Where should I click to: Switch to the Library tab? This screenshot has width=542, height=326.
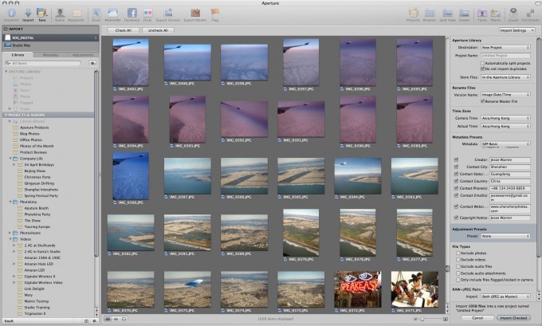pos(18,55)
